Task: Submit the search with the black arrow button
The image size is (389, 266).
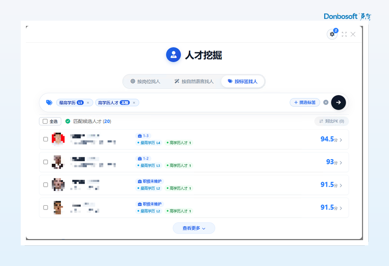Action: tap(338, 103)
